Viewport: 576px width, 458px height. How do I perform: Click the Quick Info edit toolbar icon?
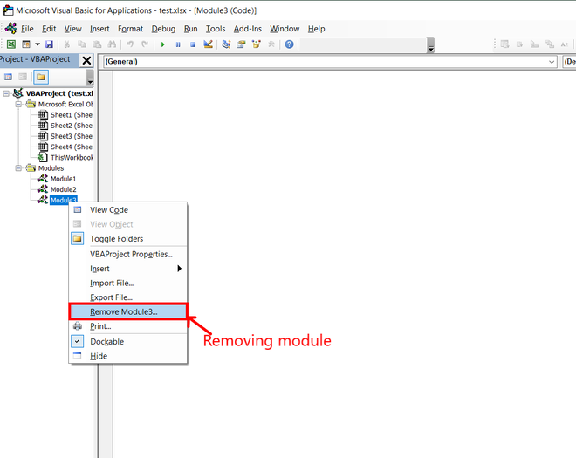coord(534,44)
